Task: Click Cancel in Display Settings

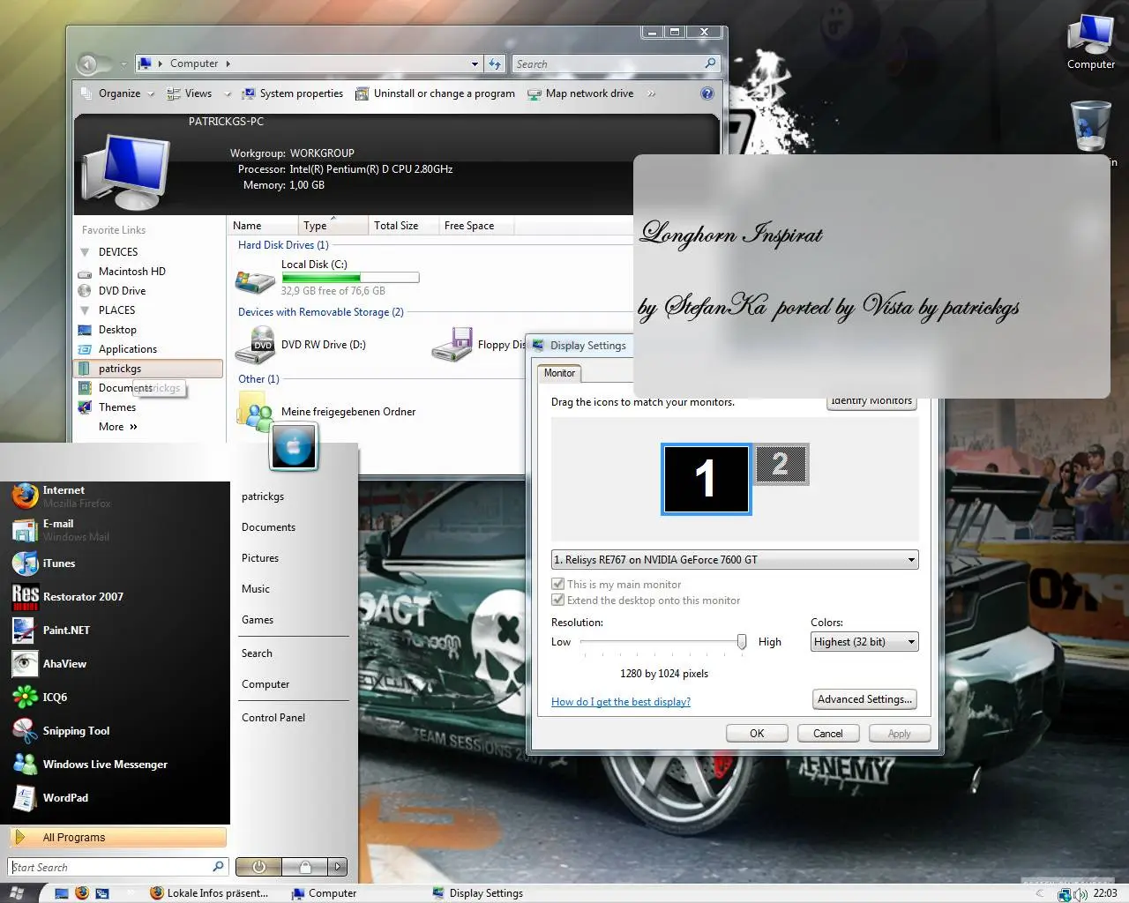Action: pyautogui.click(x=827, y=734)
